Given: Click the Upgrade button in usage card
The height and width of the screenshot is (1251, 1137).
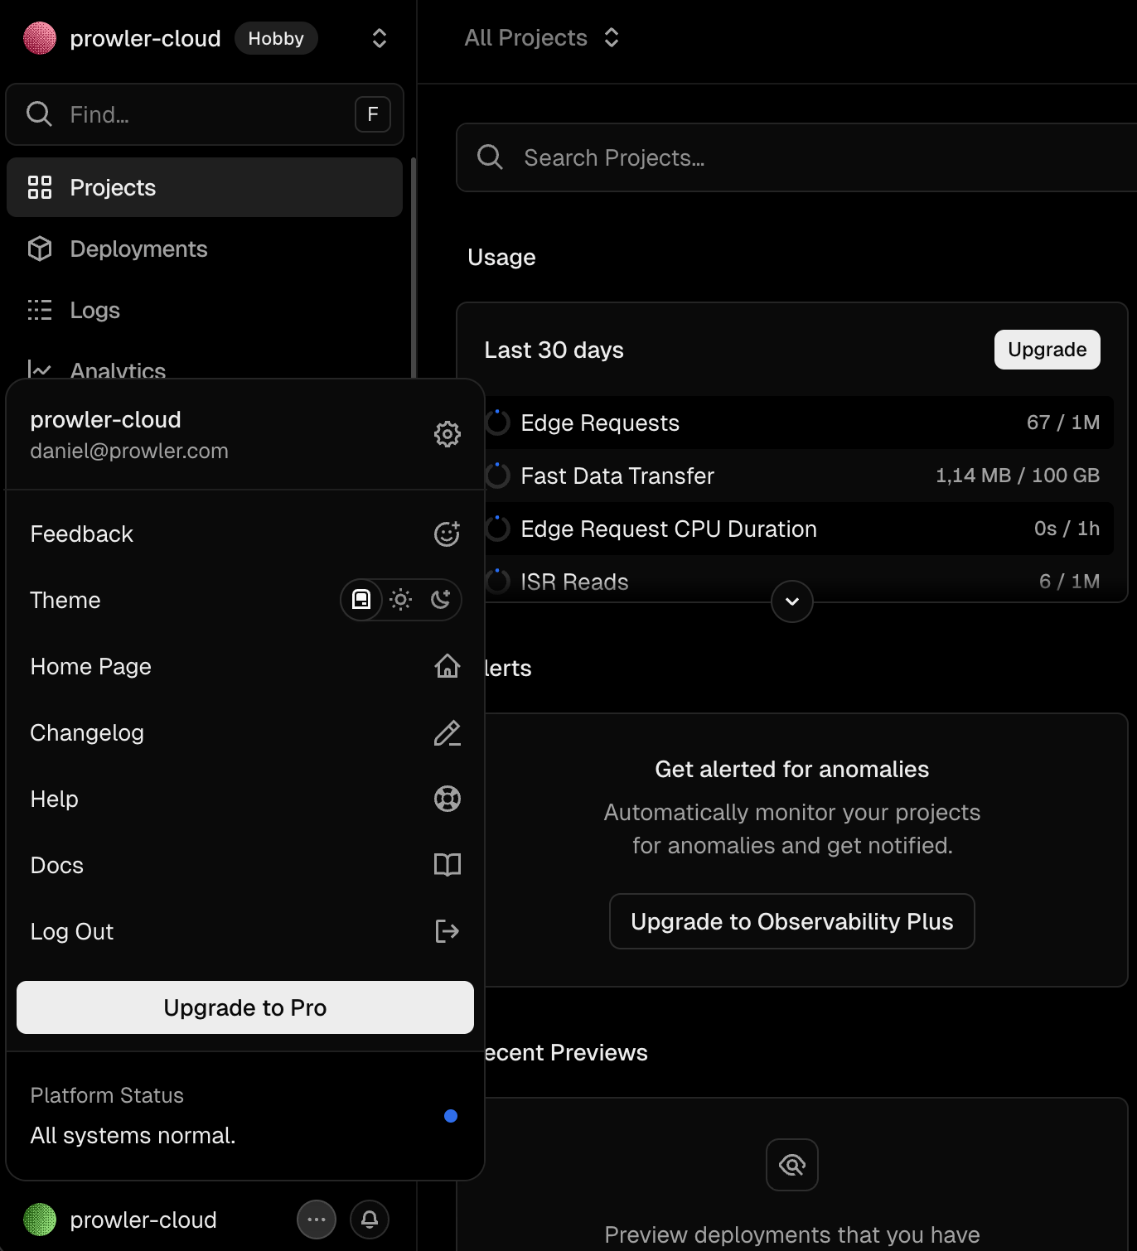Looking at the screenshot, I should tap(1047, 350).
